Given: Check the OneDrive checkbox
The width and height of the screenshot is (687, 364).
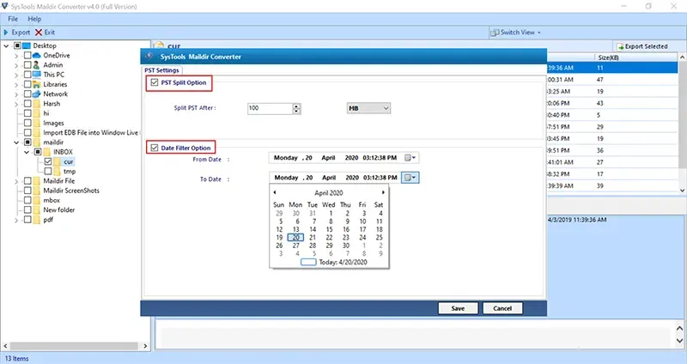Looking at the screenshot, I should click(x=27, y=56).
